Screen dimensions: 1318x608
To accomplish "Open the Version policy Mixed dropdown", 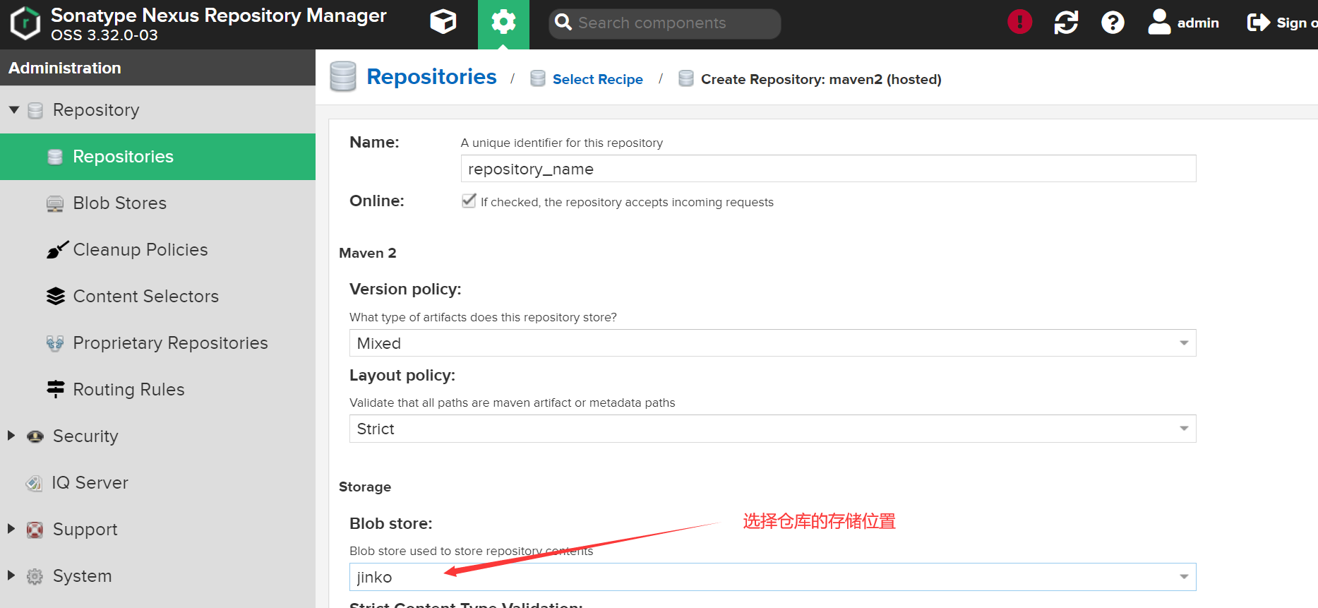I will [772, 343].
